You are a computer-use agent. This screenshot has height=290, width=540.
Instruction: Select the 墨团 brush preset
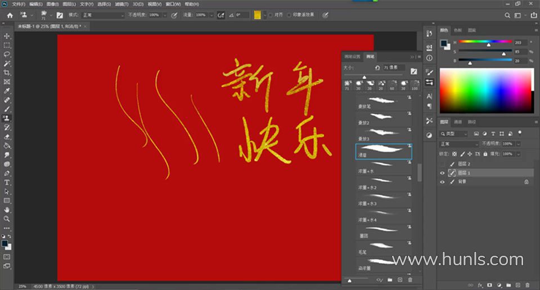click(384, 232)
